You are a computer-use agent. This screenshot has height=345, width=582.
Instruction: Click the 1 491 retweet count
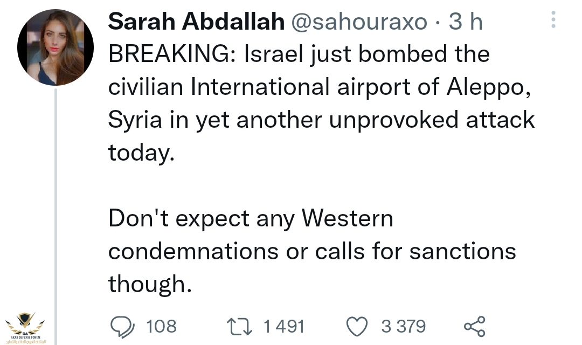[284, 326]
